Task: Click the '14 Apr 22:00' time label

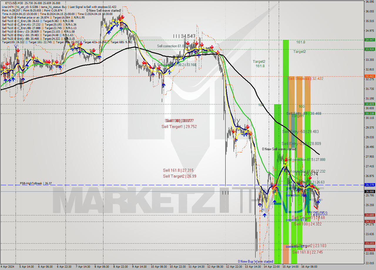Action: coord(272,267)
